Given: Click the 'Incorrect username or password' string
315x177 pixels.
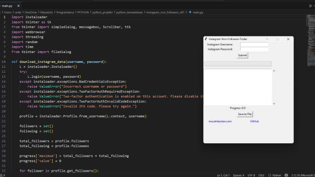Looking at the screenshot, I should click(x=93, y=86).
